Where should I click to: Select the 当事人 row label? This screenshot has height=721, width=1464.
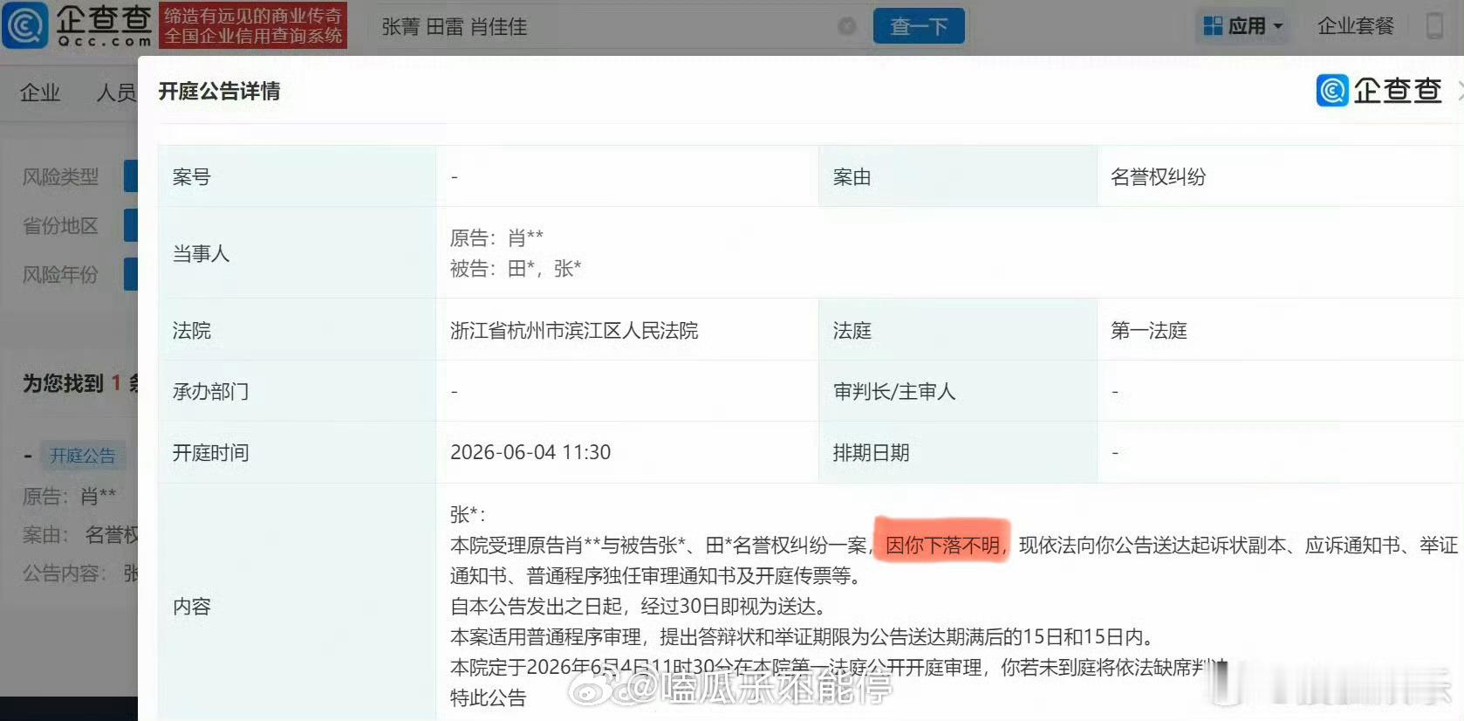[201, 253]
